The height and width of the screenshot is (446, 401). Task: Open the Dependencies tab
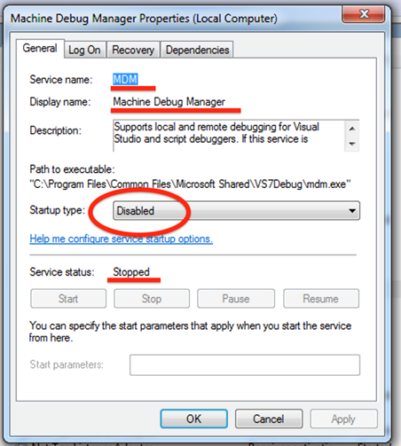197,50
